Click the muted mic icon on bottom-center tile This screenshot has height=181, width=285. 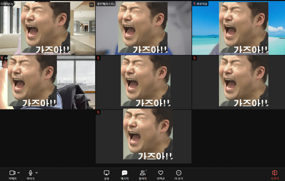point(98,112)
